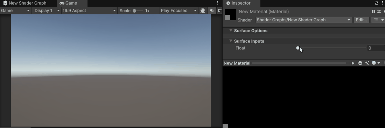Open the material help reference icon

(x=373, y=12)
